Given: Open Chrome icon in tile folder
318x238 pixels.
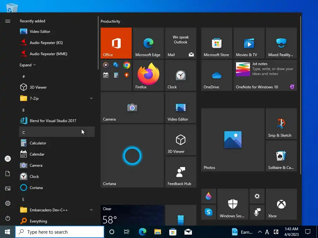Looking at the screenshot, I should click(127, 65).
